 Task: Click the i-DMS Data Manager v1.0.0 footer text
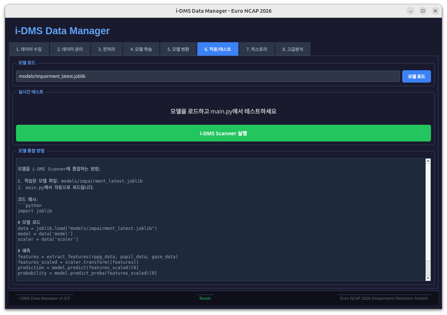click(44, 298)
